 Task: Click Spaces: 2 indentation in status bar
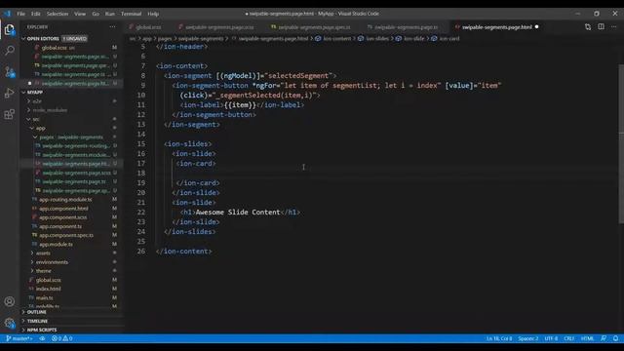[x=528, y=338]
